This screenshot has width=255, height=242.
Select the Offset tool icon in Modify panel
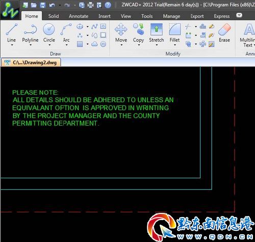pos(188,44)
